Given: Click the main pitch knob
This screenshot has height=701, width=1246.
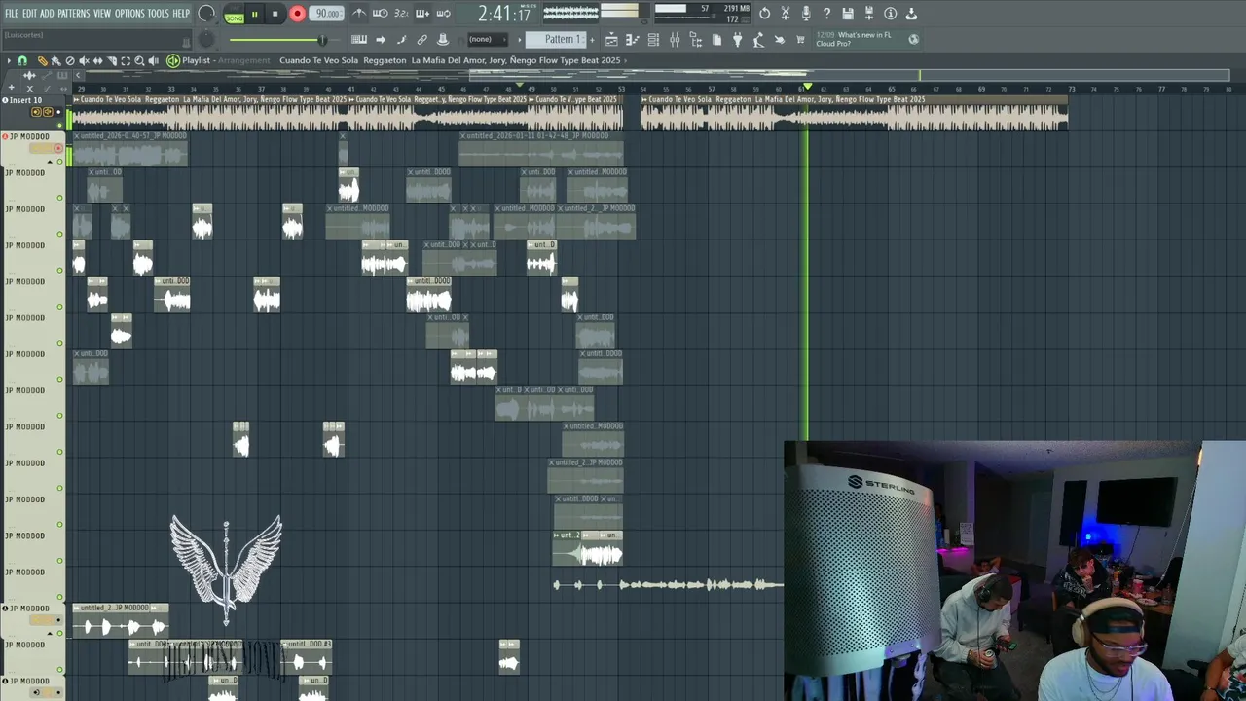Looking at the screenshot, I should (206, 39).
